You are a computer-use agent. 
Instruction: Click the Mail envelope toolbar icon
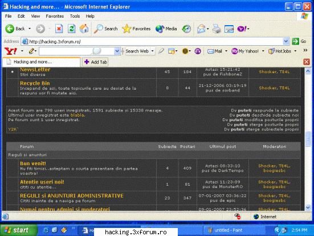[x=201, y=29]
